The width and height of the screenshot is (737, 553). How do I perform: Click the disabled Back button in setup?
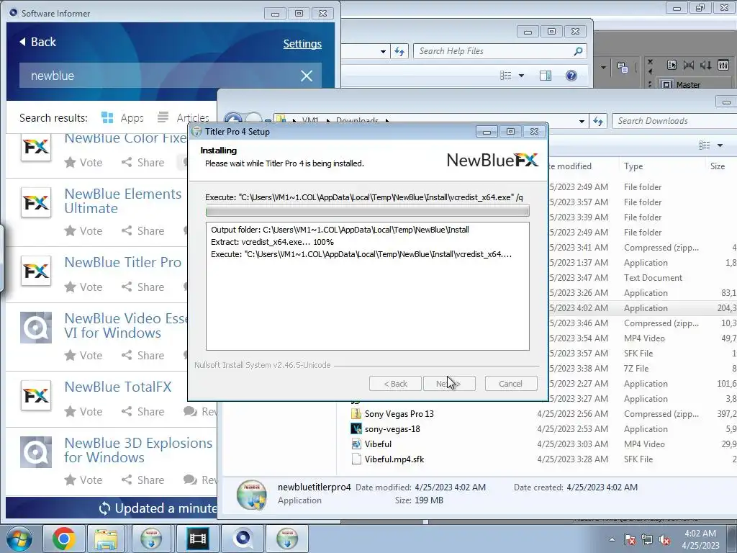pos(395,384)
